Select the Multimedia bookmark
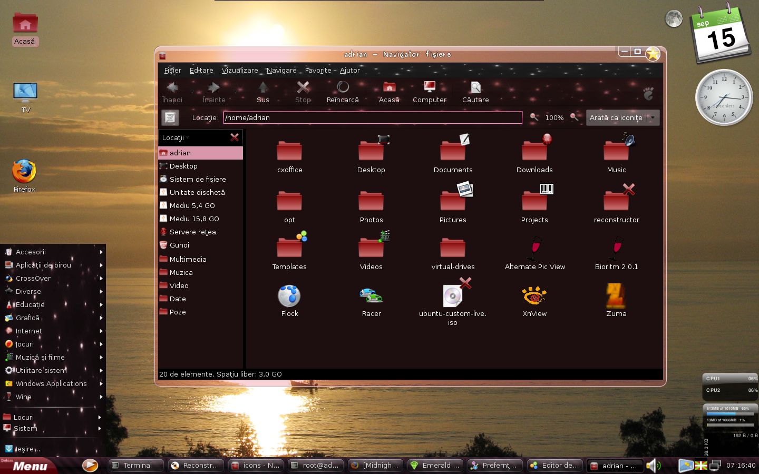This screenshot has width=759, height=474. [200, 259]
